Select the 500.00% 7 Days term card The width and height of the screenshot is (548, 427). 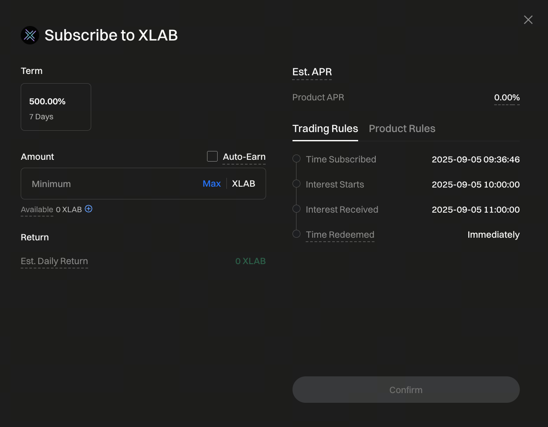(56, 107)
